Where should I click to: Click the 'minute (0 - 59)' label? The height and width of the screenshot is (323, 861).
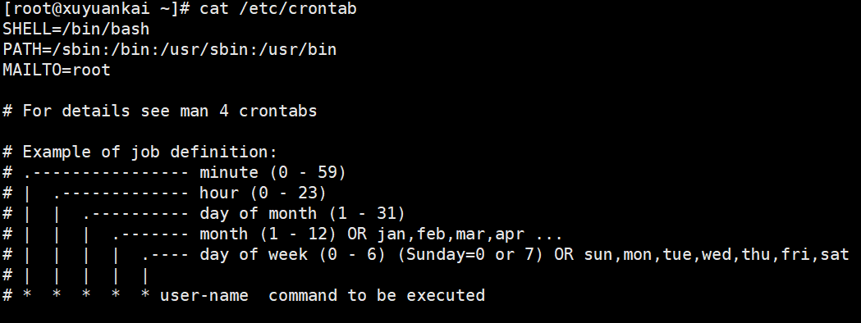coord(272,173)
